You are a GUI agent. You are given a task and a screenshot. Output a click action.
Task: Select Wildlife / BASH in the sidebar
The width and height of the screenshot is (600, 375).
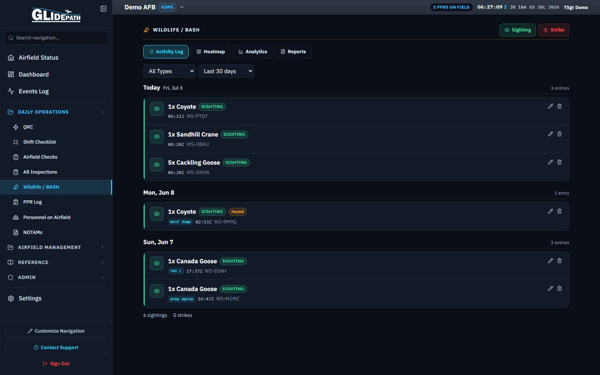(56, 187)
